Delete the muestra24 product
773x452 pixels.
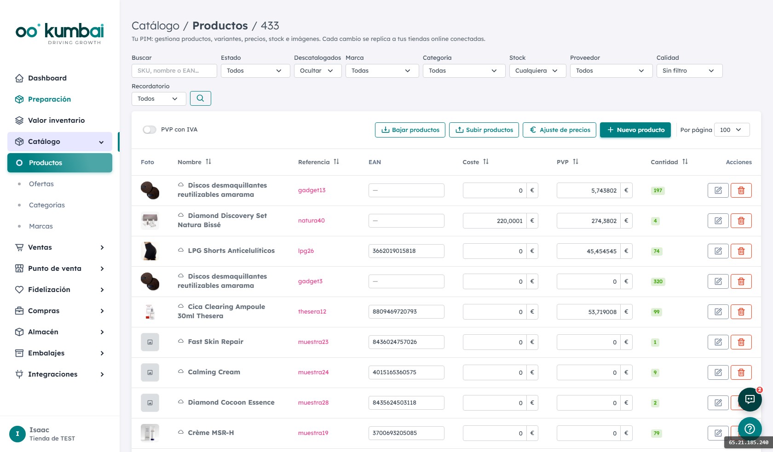click(741, 372)
